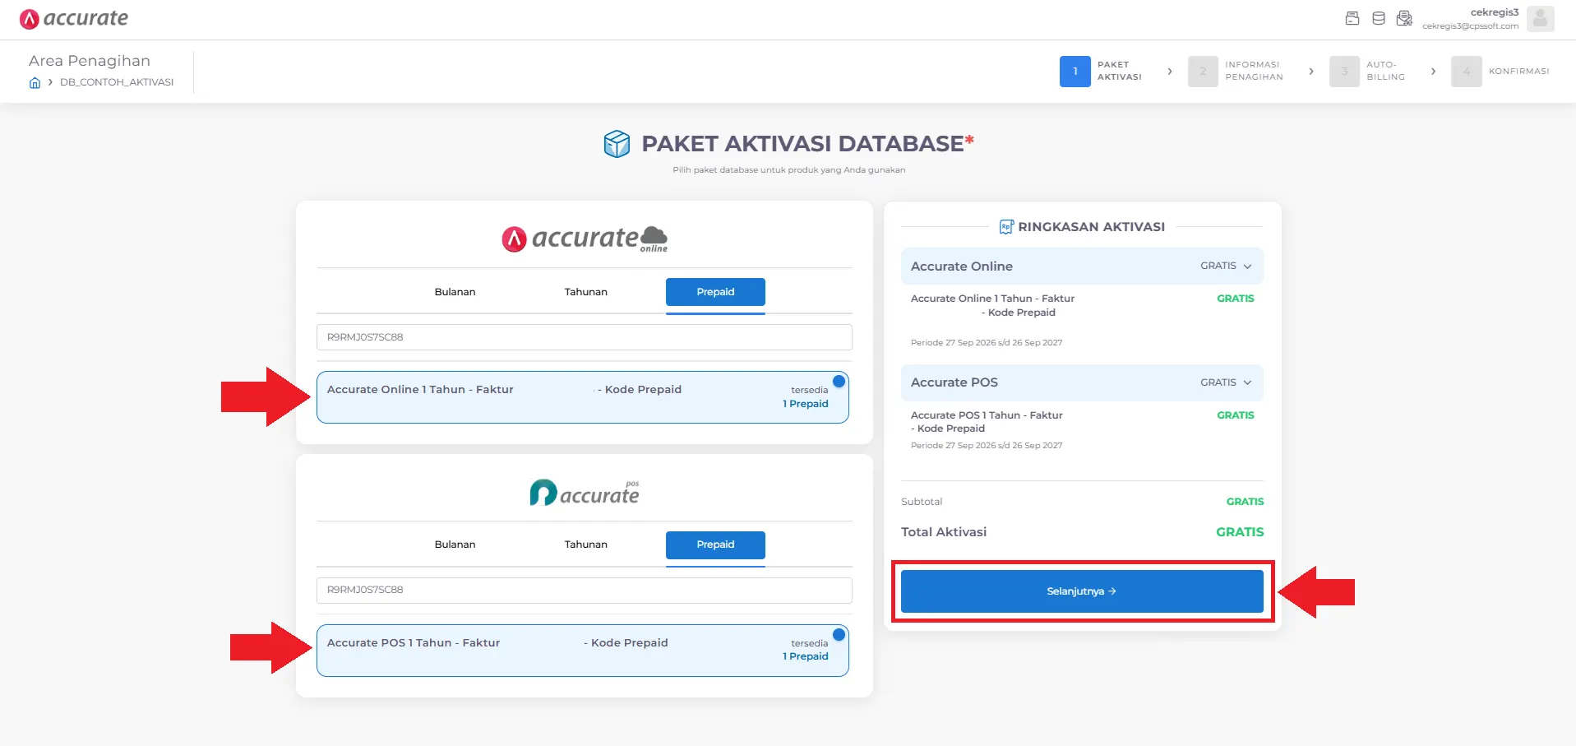Select the Prepaid tab under Accurate Online
This screenshot has height=746, width=1576.
(x=715, y=292)
